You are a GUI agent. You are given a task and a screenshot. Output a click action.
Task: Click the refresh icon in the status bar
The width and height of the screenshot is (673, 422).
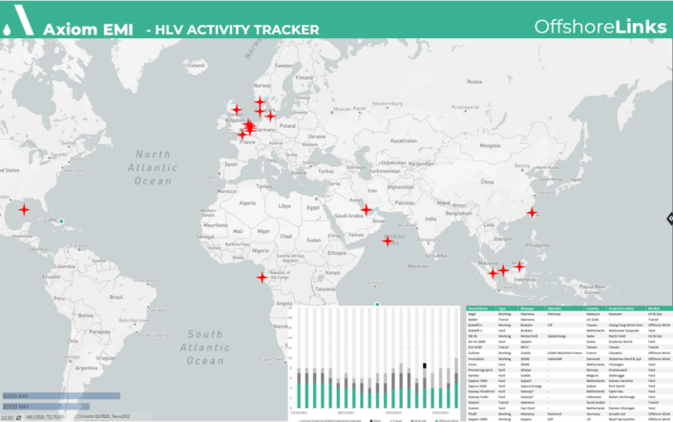pos(18,417)
